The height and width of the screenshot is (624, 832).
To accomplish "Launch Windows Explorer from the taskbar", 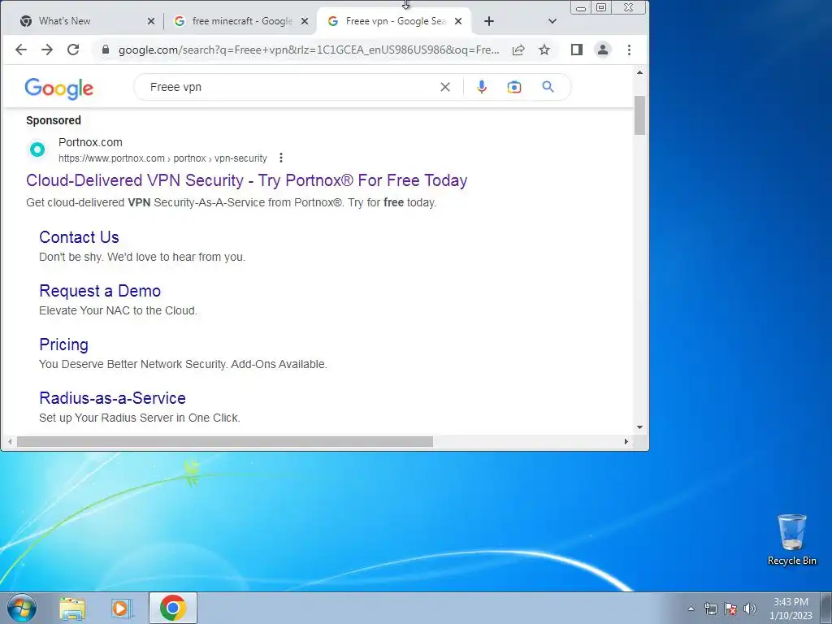I will [x=72, y=608].
